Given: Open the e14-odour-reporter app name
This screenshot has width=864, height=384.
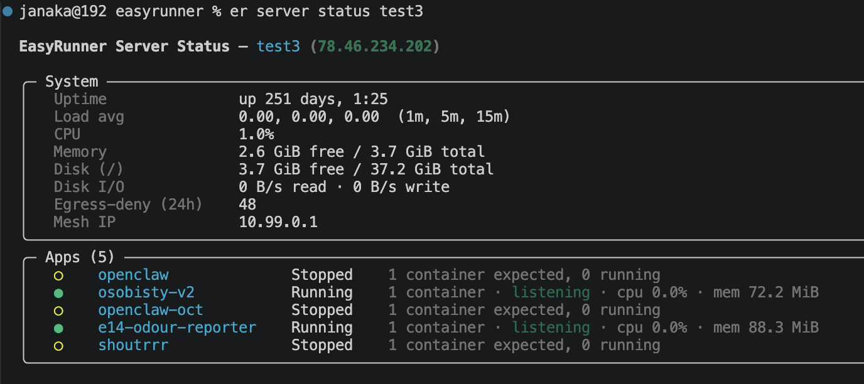Looking at the screenshot, I should coord(177,328).
